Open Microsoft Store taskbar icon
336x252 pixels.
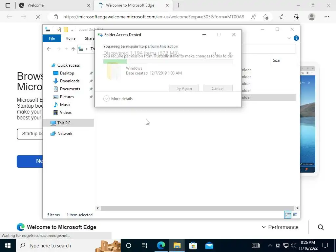pyautogui.click(x=193, y=245)
